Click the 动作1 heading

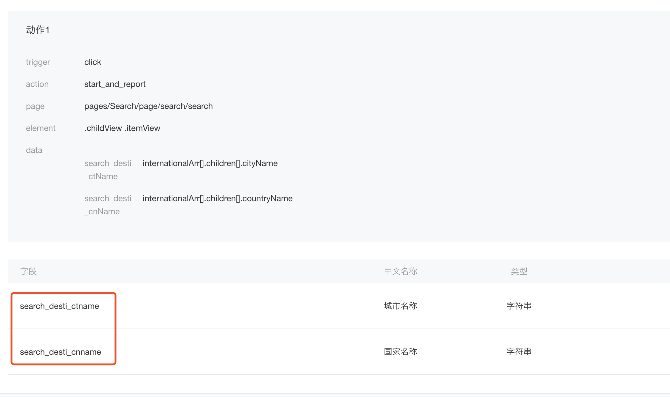pos(38,30)
